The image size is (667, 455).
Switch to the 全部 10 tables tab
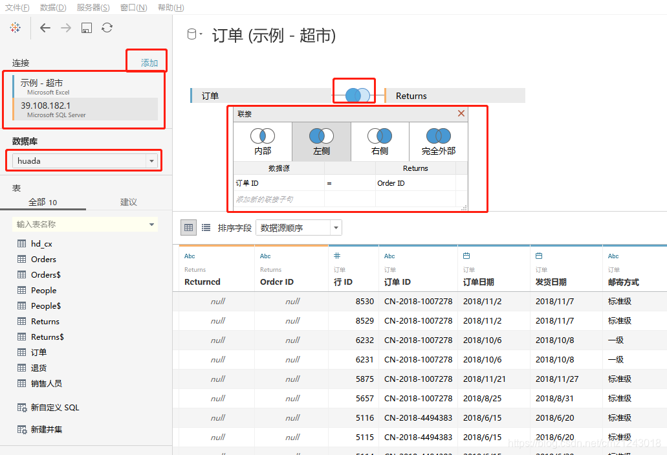(43, 202)
